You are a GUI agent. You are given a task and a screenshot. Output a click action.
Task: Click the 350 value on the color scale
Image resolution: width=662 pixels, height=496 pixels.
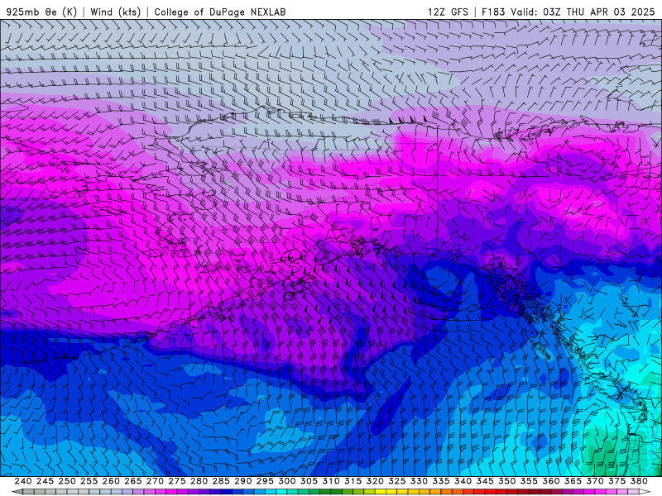[x=506, y=481]
